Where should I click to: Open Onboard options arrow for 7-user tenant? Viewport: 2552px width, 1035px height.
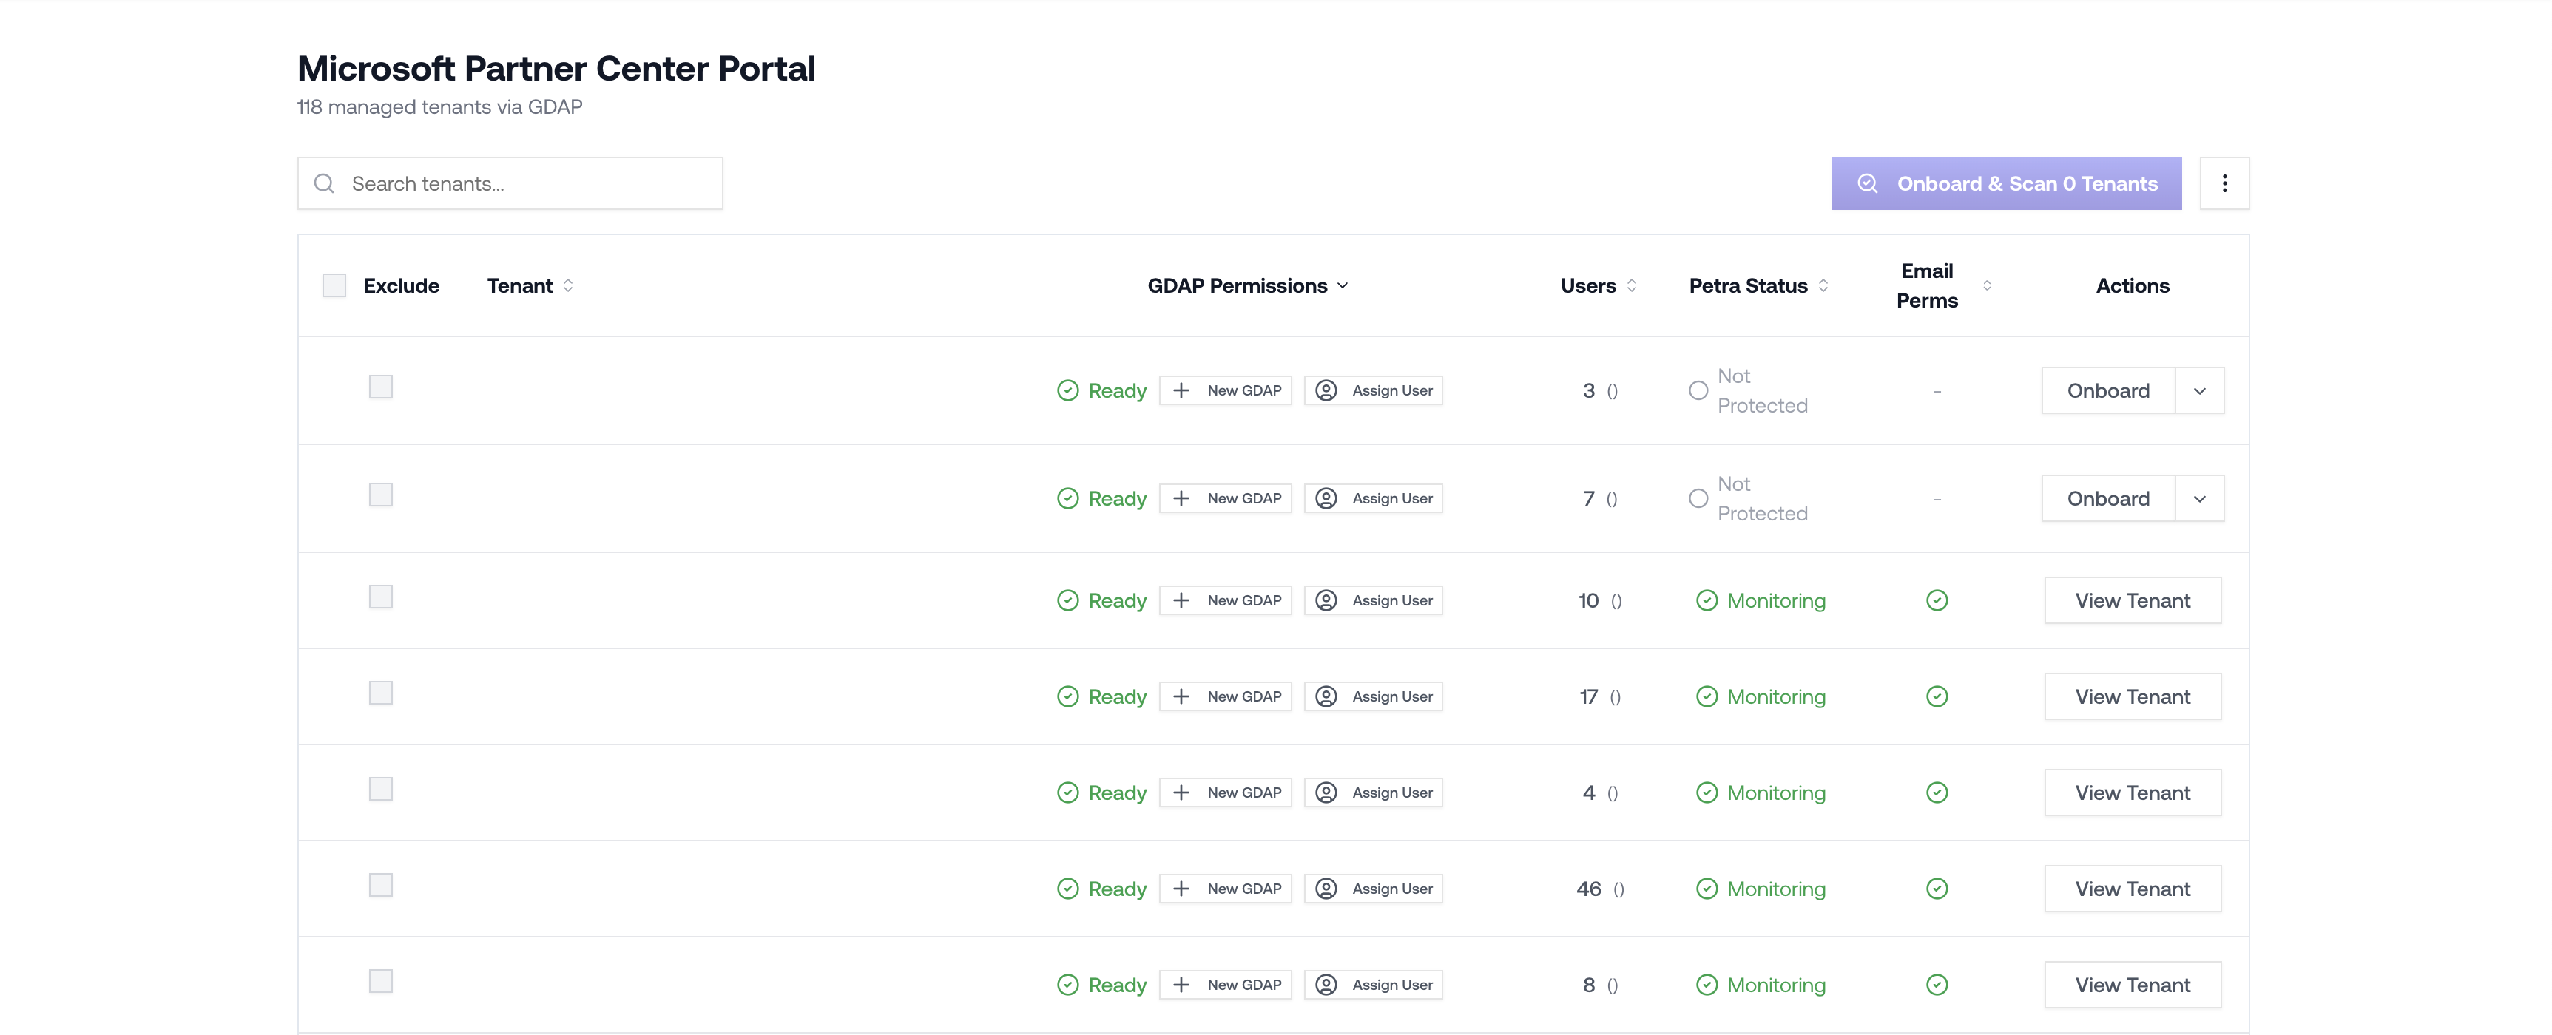coord(2199,498)
